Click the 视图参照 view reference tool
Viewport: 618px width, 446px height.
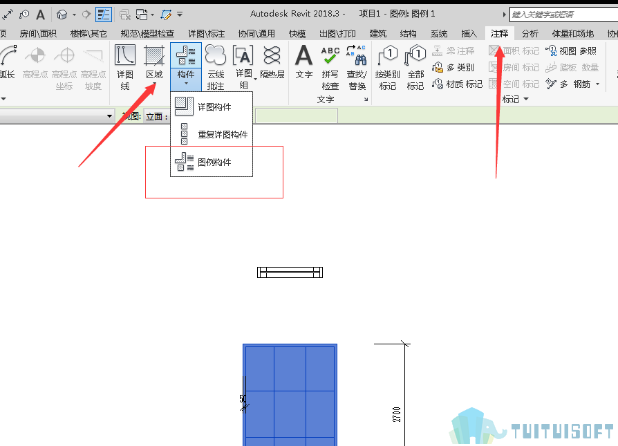tap(571, 51)
